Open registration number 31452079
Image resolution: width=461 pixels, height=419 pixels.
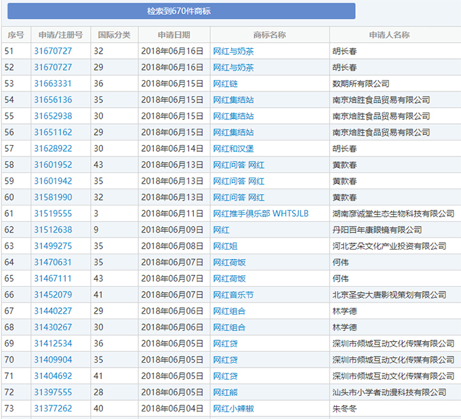[x=53, y=295]
